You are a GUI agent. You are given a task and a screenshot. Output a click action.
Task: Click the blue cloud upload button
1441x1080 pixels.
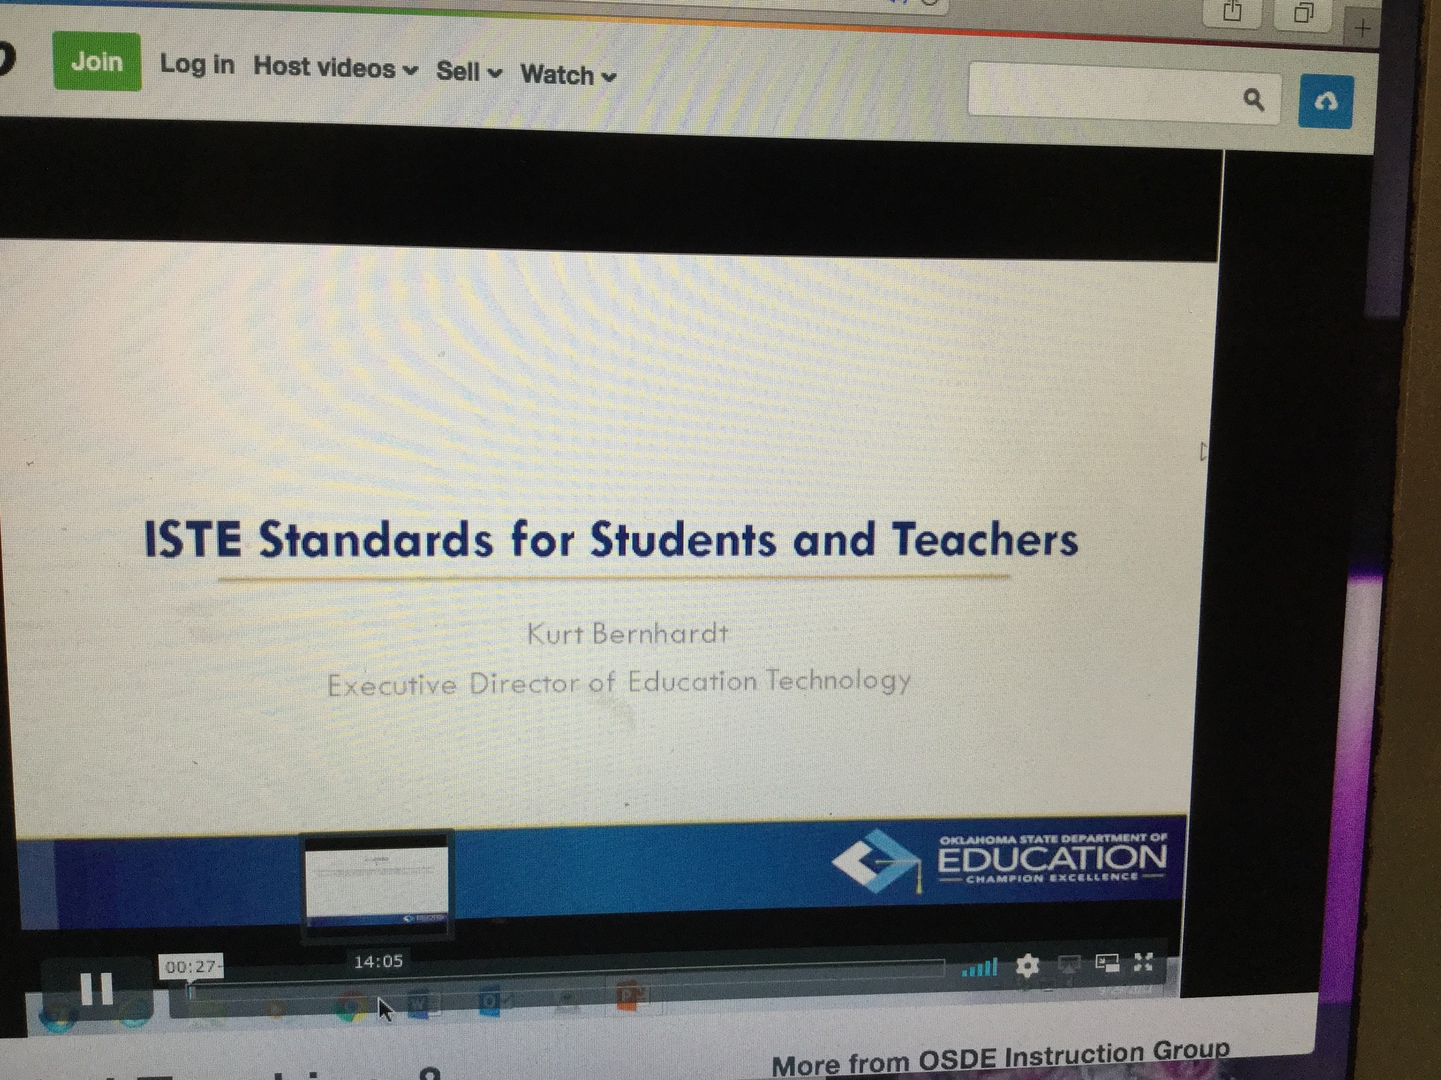coord(1325,103)
